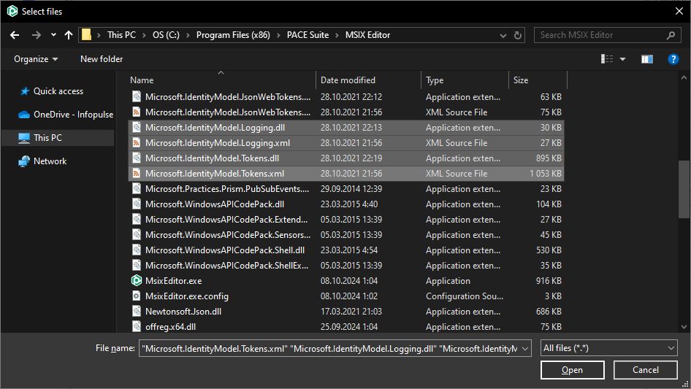Click the search magnifier icon
Screen dimensions: 691x389
coord(671,35)
